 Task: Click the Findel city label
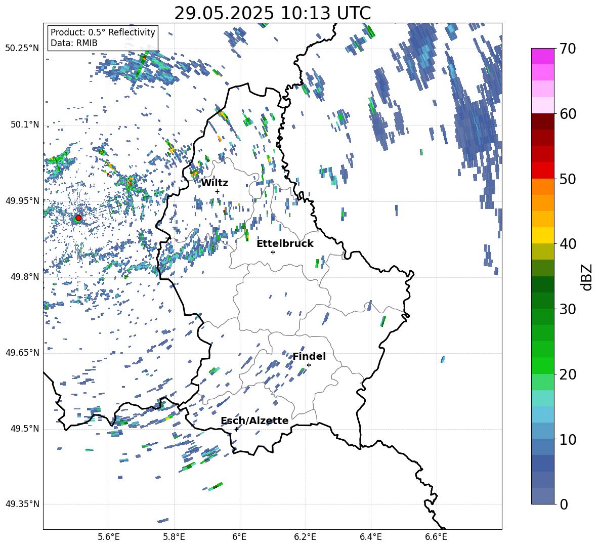coord(309,356)
